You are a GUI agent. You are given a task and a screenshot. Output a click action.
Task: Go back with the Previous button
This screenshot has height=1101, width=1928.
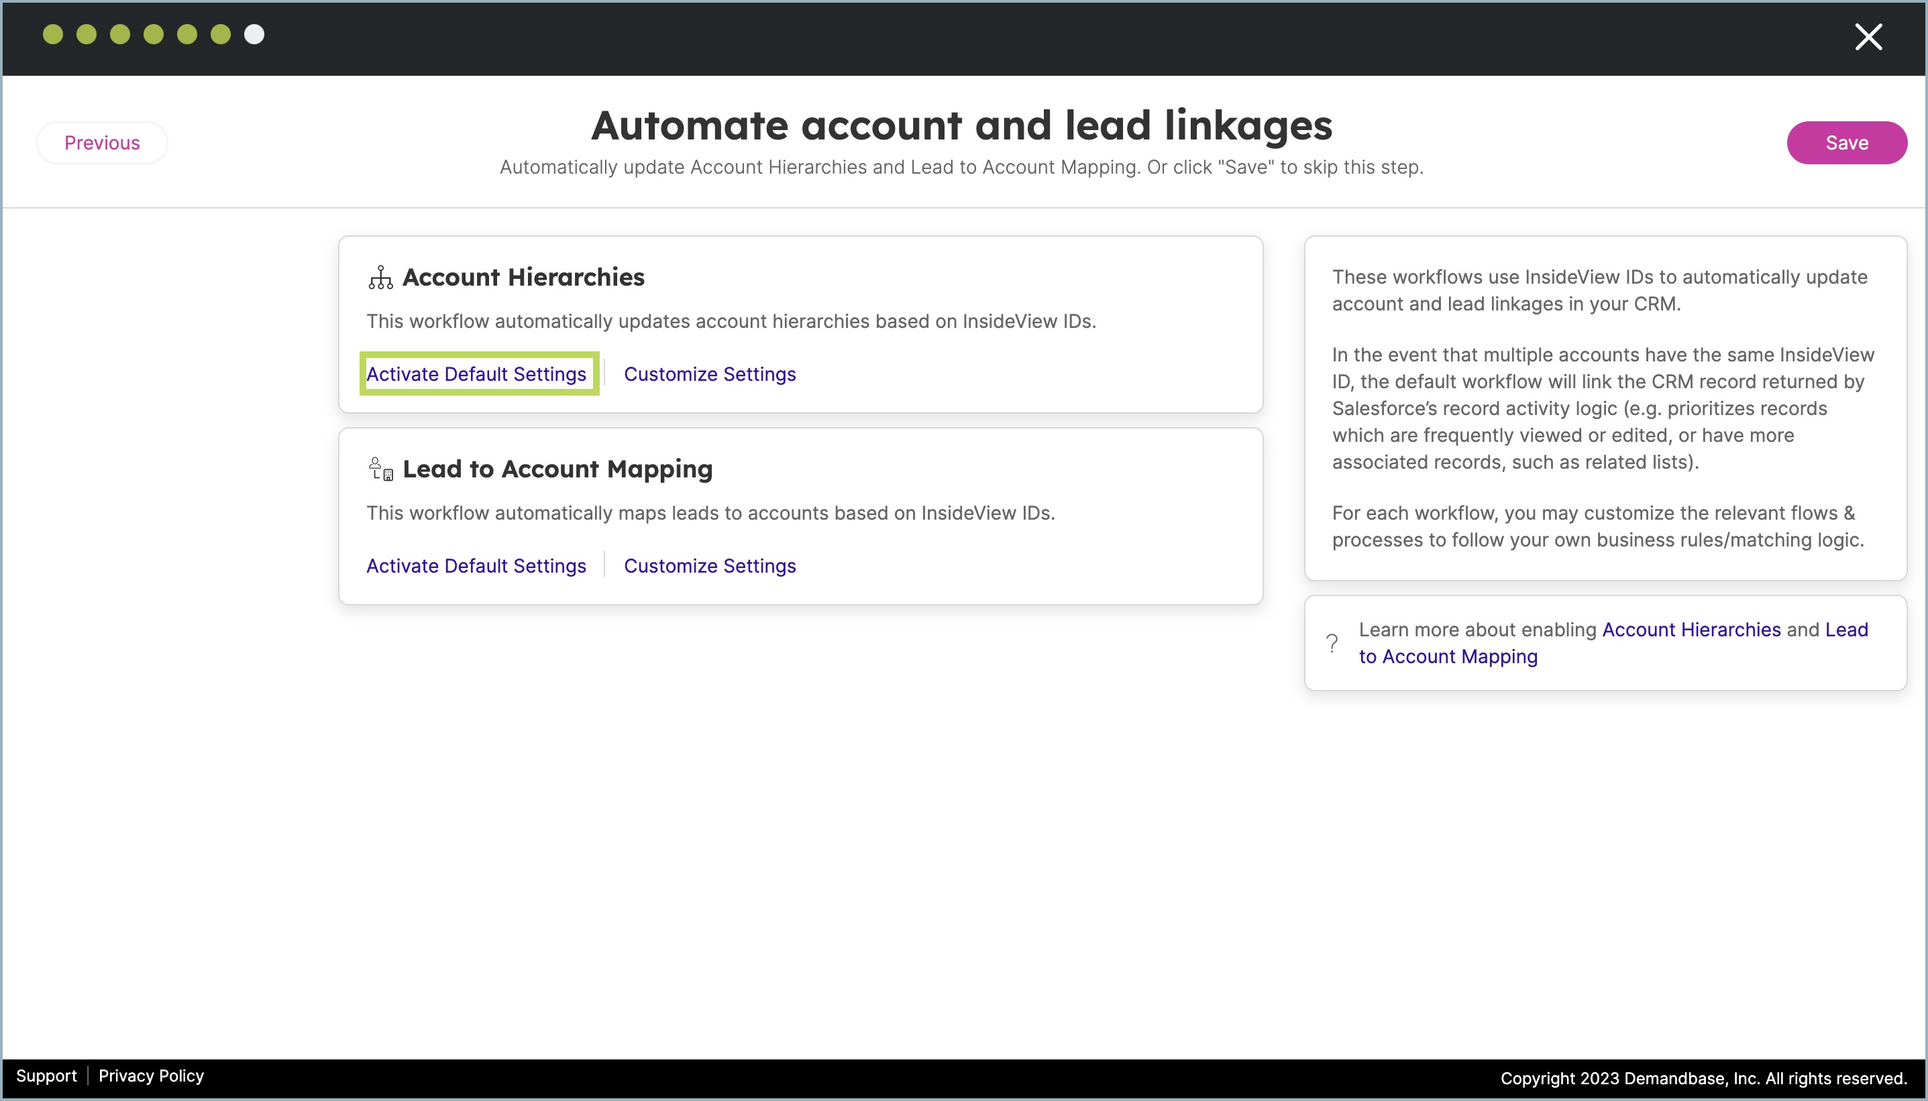[102, 143]
